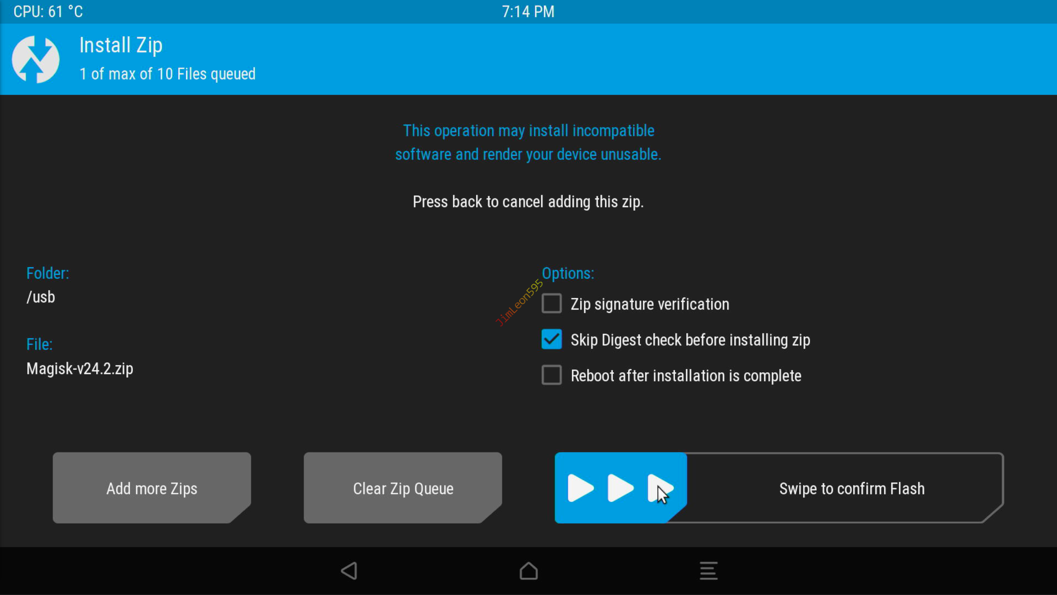Click the TWRP logo icon
Viewport: 1057px width, 595px height.
pyautogui.click(x=36, y=59)
